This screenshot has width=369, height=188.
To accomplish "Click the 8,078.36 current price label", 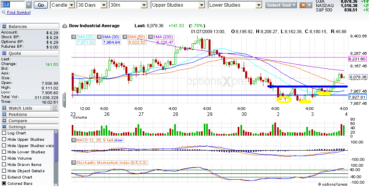I will tap(358, 77).
